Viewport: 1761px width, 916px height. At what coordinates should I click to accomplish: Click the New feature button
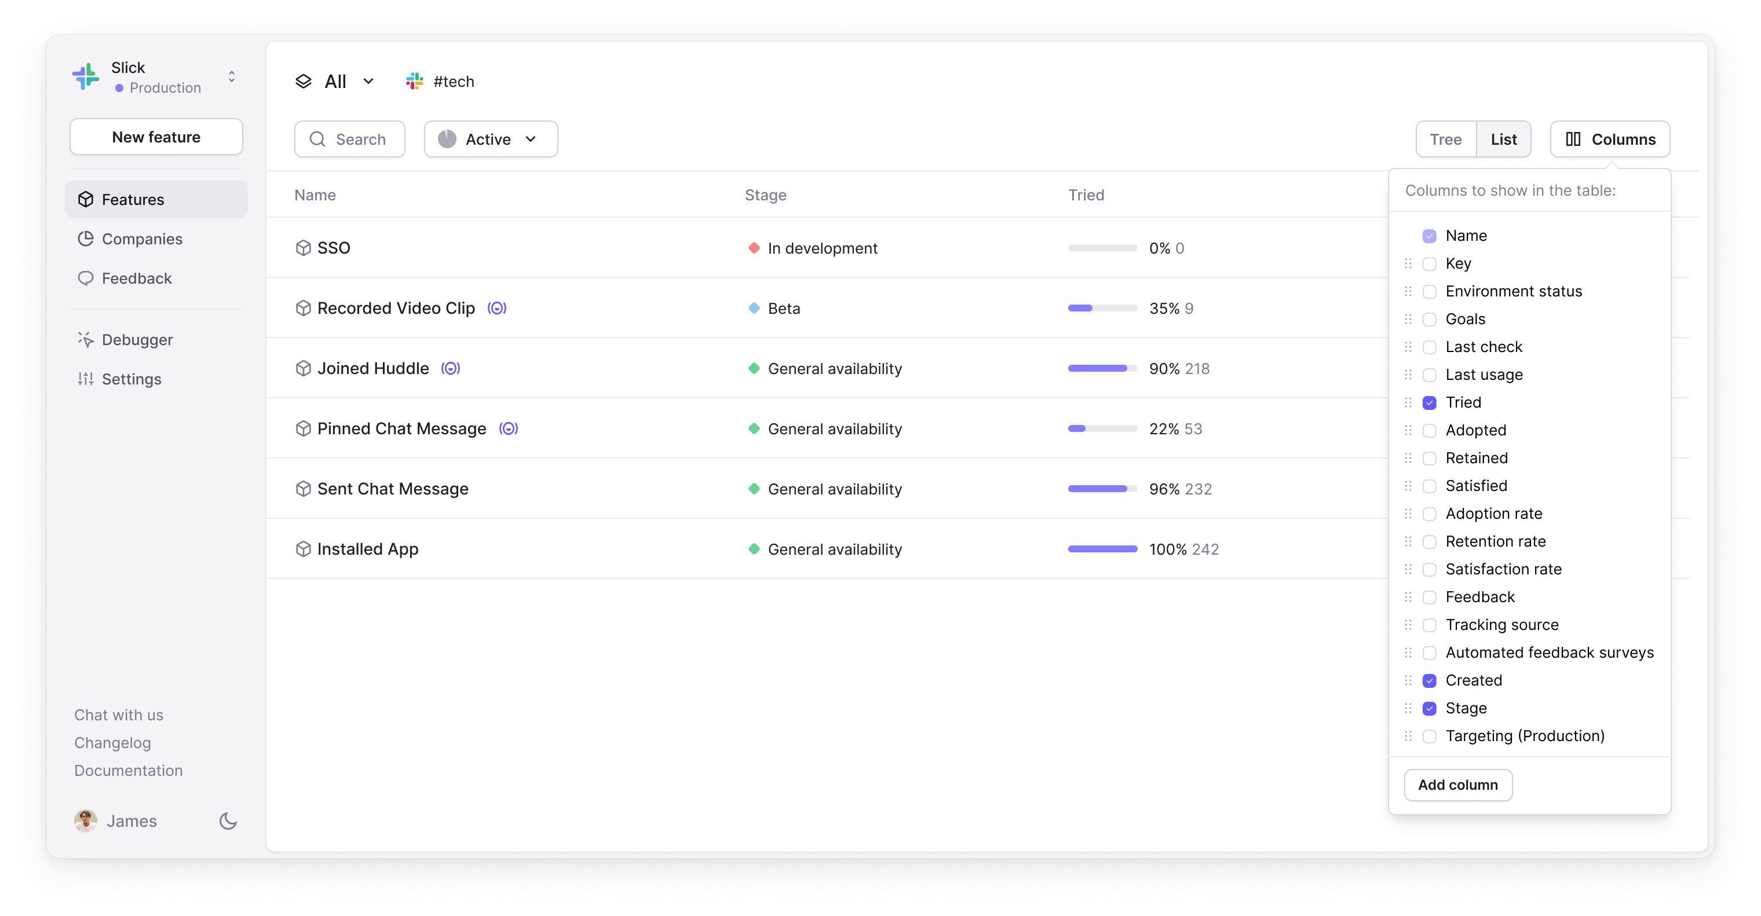coord(156,137)
